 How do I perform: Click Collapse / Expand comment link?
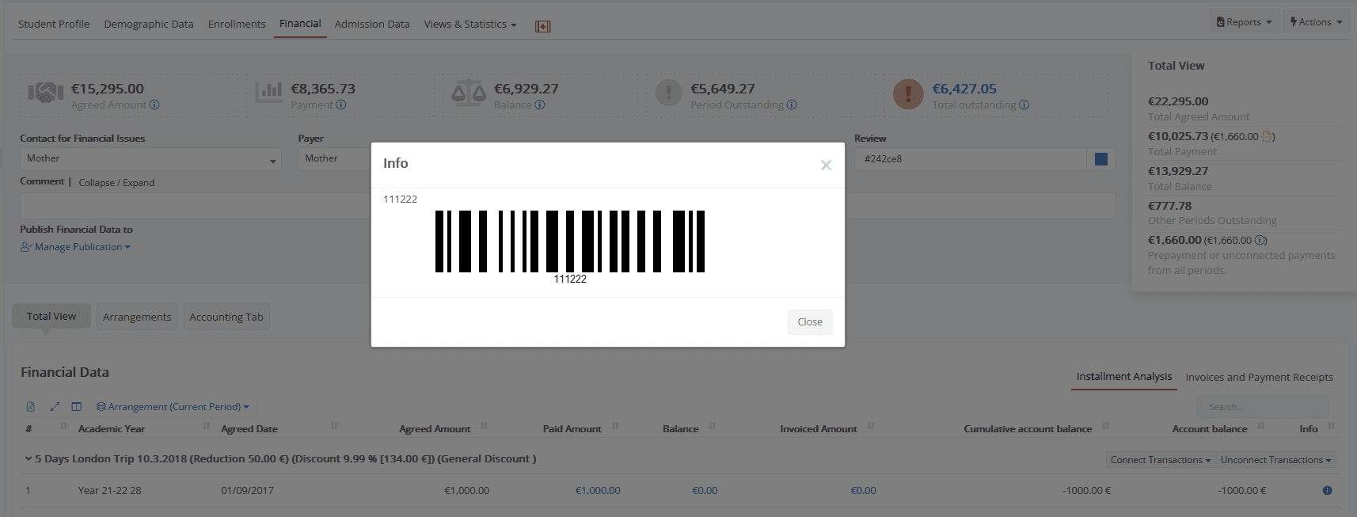116,183
